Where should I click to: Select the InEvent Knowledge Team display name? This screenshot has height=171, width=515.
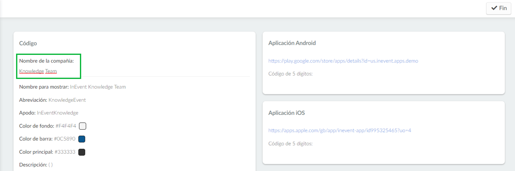tap(98, 87)
